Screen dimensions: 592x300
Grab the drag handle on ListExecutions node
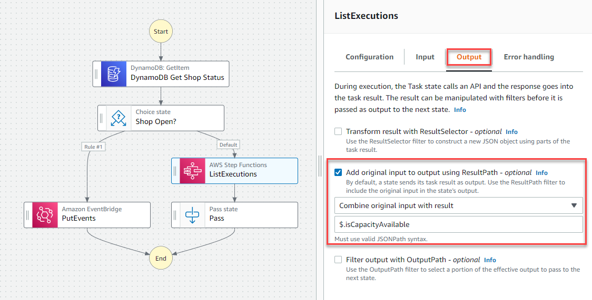coord(175,171)
